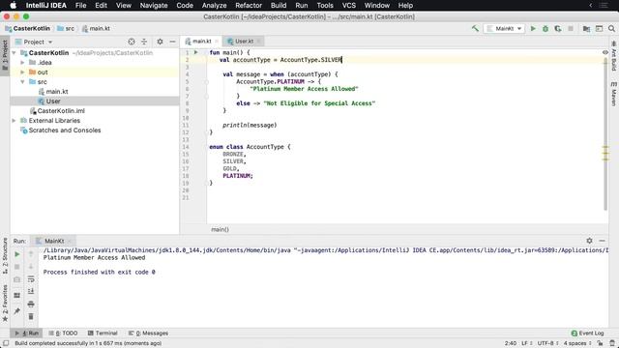
Task: Toggle the 1: Project side tool button
Action: click(5, 55)
